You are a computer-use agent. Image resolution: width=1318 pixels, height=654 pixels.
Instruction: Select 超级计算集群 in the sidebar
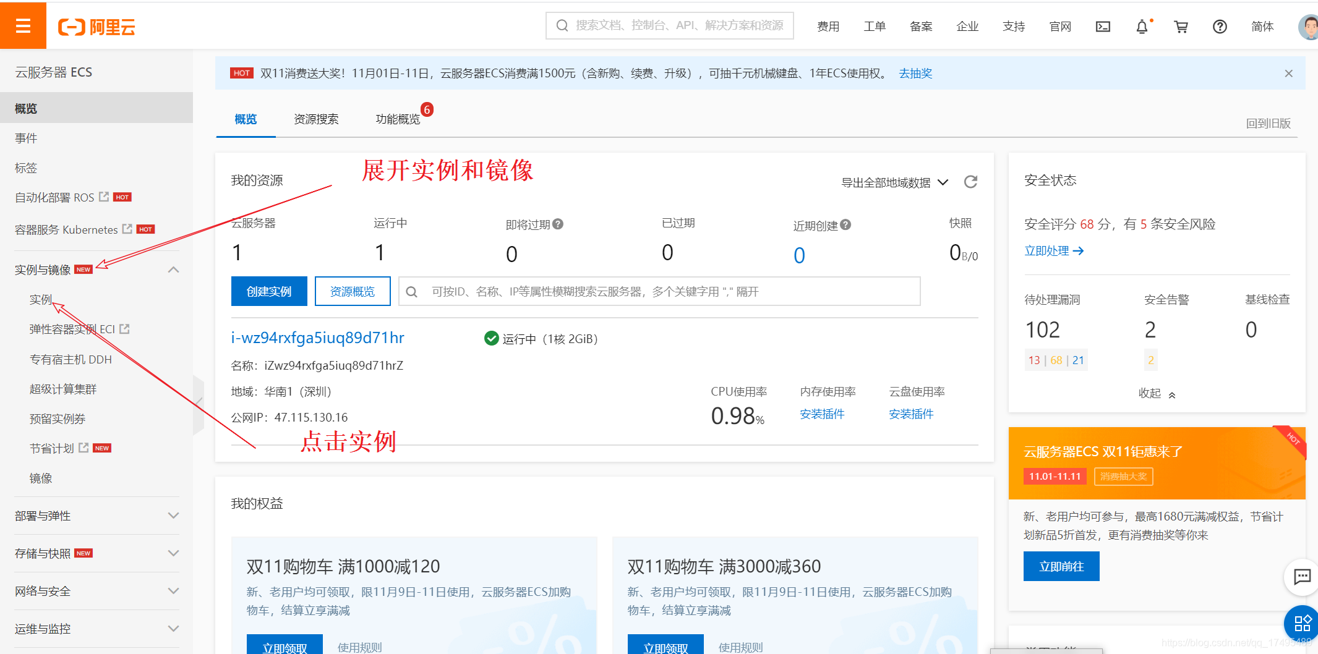[x=63, y=389]
